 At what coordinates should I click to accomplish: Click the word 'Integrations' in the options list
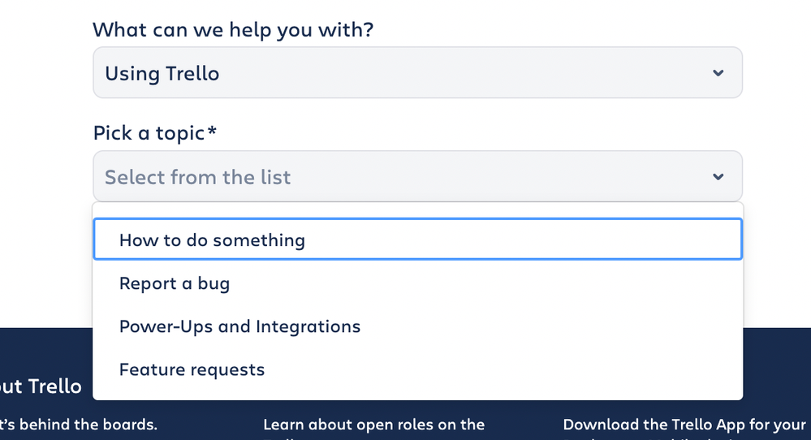click(x=308, y=326)
